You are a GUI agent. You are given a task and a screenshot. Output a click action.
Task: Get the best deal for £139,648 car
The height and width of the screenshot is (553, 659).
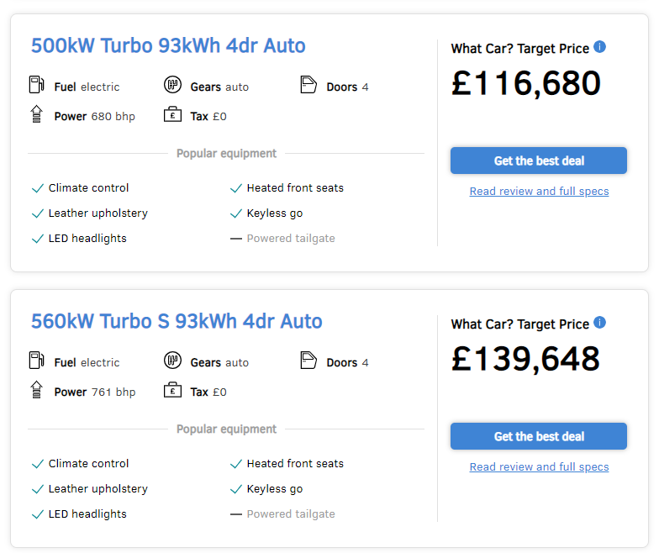(538, 436)
